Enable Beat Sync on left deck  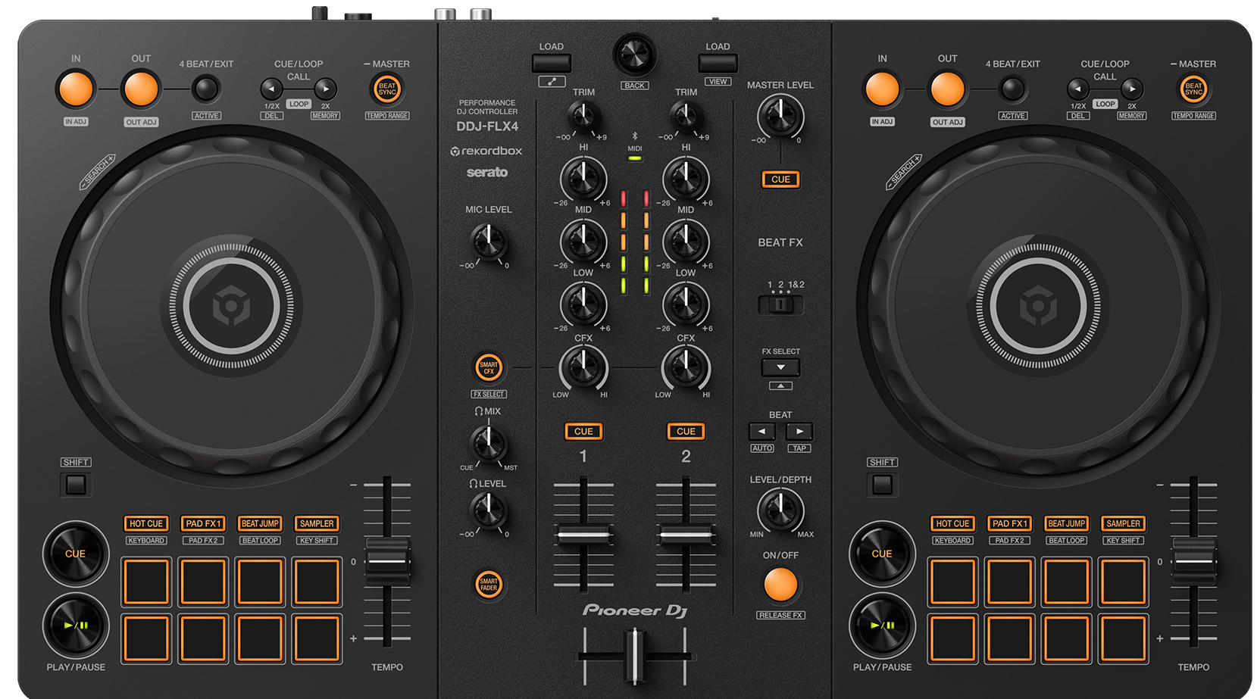387,89
